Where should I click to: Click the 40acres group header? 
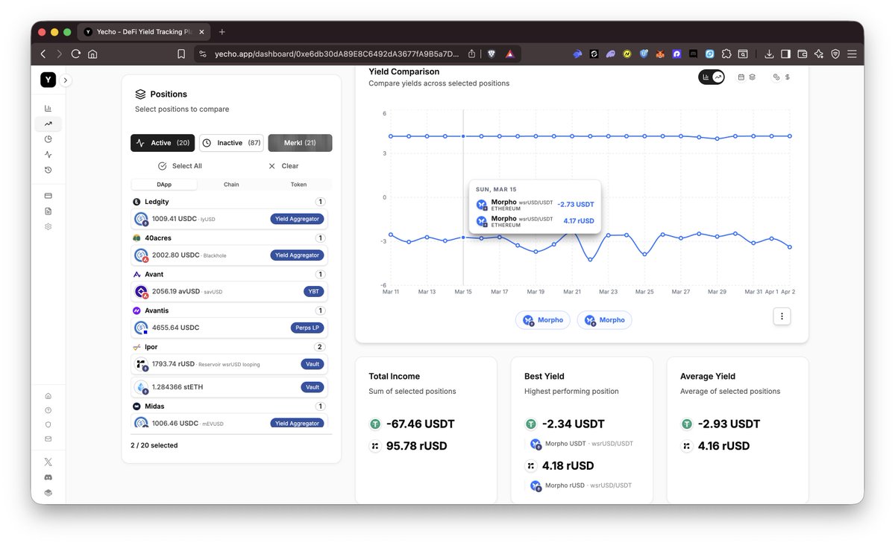point(229,238)
